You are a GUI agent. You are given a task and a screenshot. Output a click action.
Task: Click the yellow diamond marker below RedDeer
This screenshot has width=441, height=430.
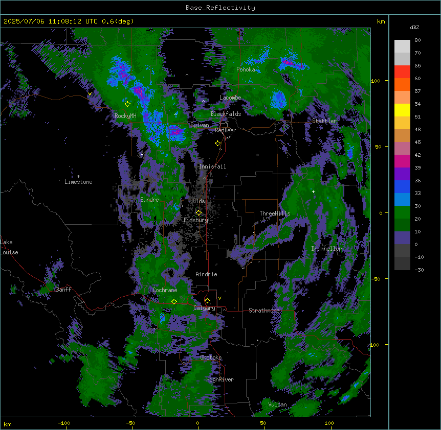(217, 144)
